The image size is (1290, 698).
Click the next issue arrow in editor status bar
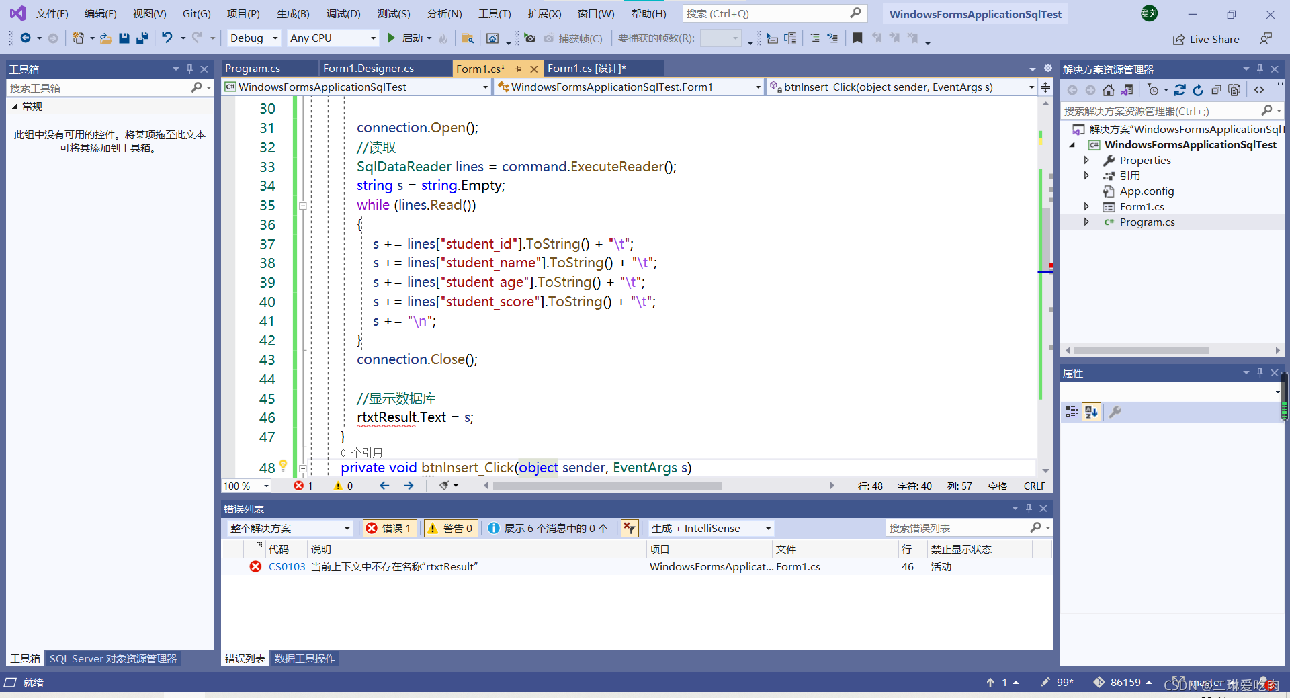pyautogui.click(x=408, y=486)
